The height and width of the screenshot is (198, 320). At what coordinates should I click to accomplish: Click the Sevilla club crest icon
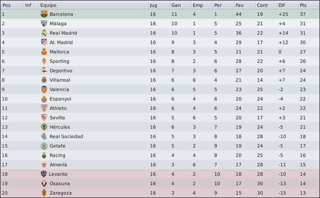[x=44, y=118]
